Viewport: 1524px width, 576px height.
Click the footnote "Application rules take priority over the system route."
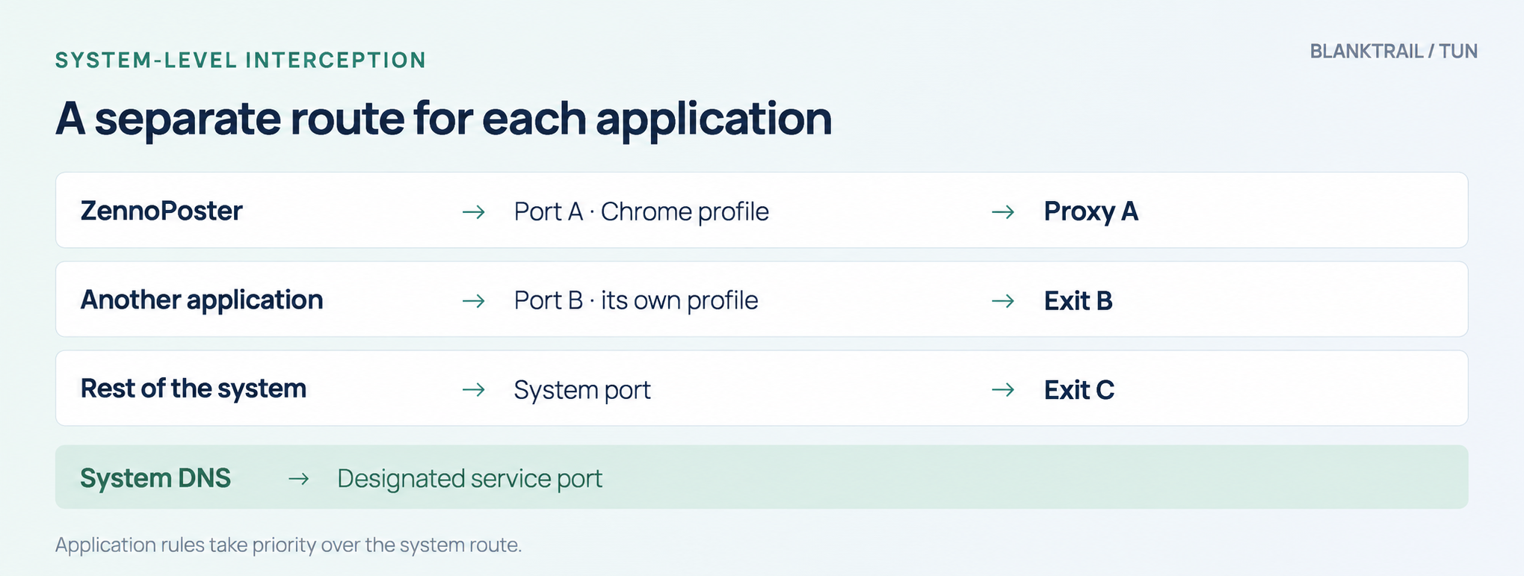[x=289, y=545]
